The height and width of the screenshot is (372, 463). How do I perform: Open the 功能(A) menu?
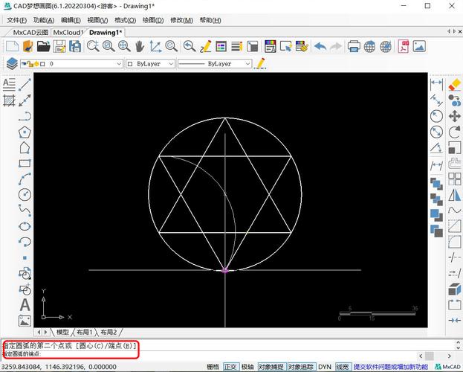click(44, 20)
